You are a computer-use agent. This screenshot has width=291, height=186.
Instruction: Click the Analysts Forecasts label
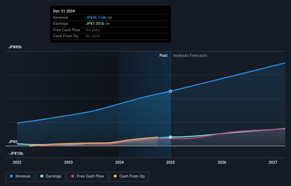pos(190,55)
